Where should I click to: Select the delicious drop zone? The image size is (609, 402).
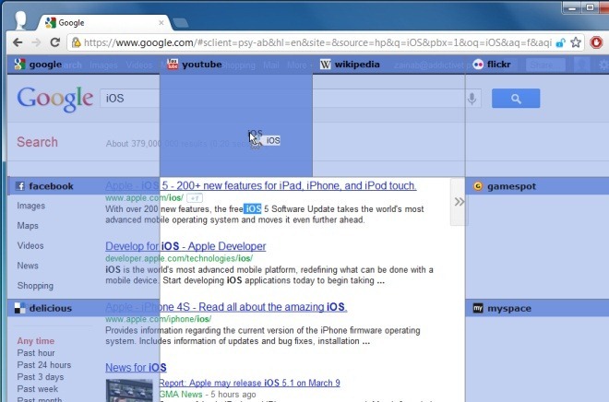coord(83,350)
